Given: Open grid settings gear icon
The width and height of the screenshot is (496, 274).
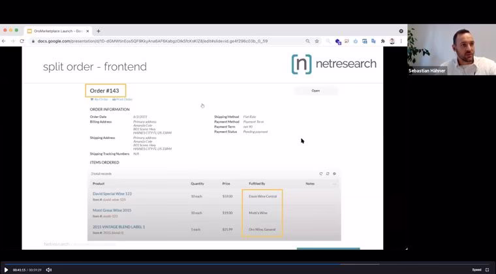Looking at the screenshot, I should (x=335, y=174).
